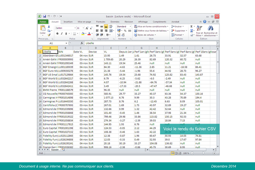Select the normal view icon in status bar
The image size is (255, 170).
(x=172, y=153)
